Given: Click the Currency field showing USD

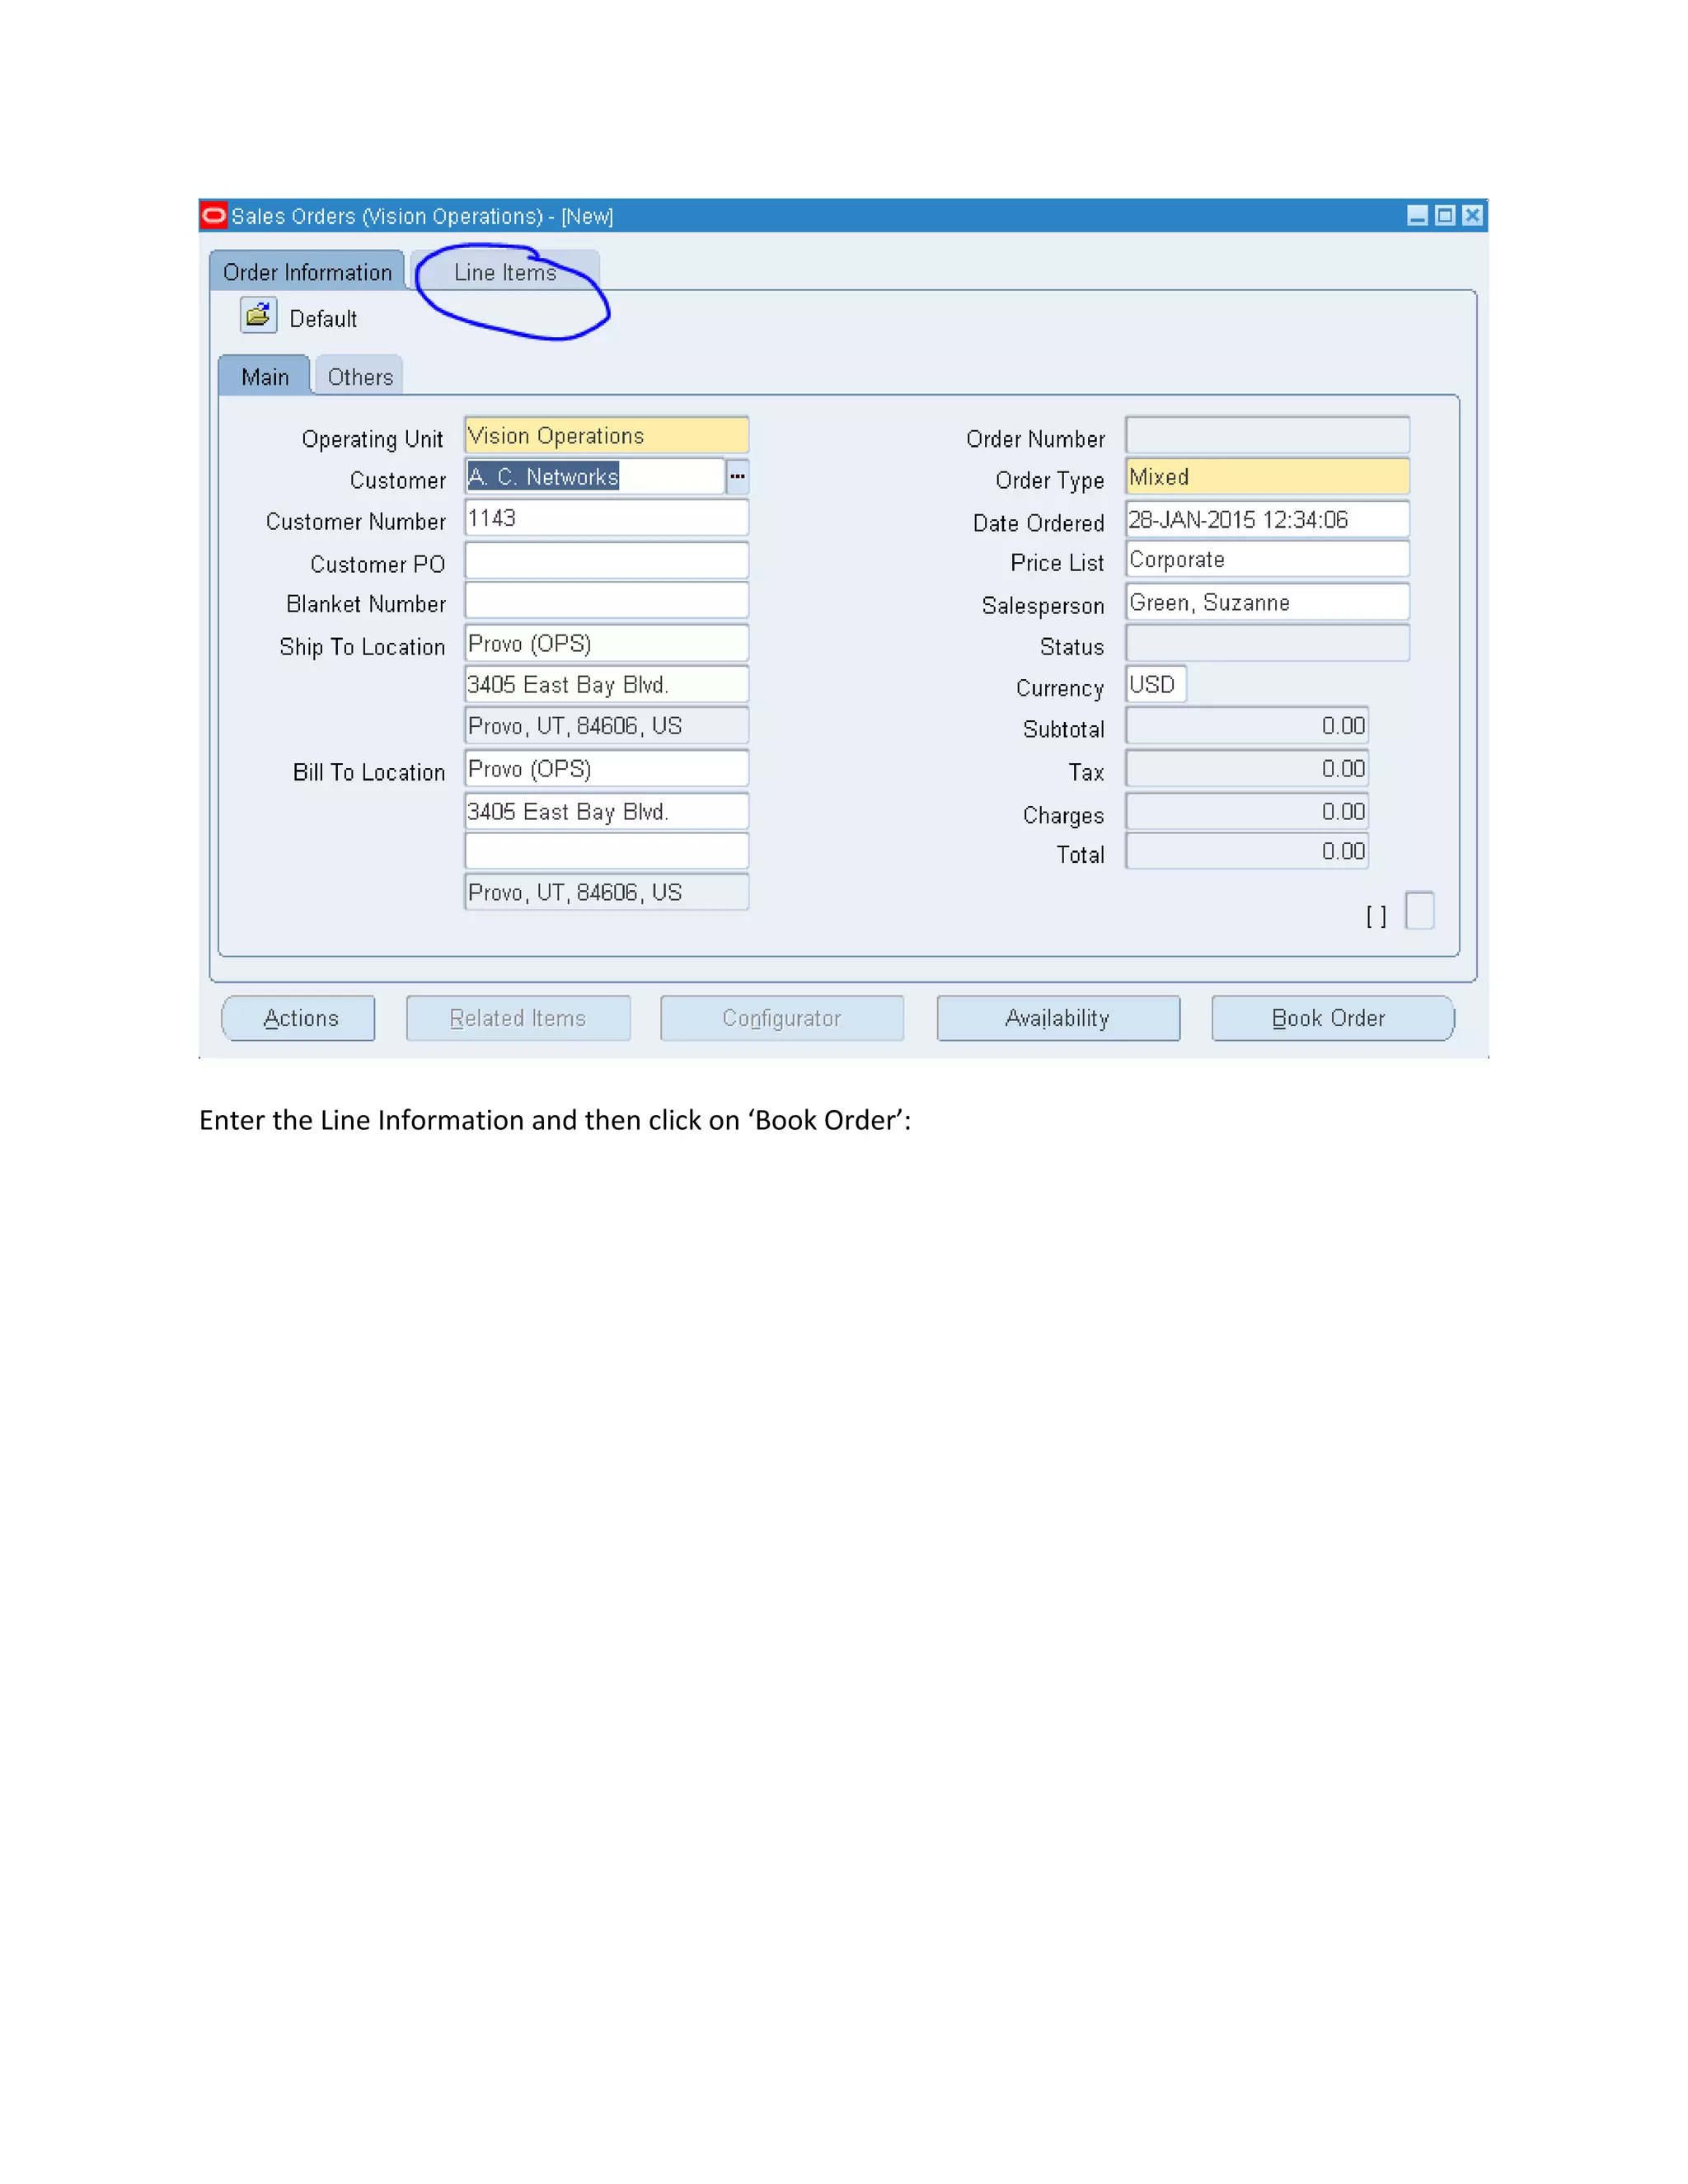Looking at the screenshot, I should (1156, 685).
